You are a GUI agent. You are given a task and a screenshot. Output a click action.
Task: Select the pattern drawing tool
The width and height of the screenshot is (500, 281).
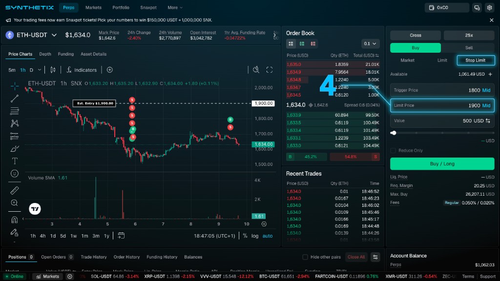14,123
